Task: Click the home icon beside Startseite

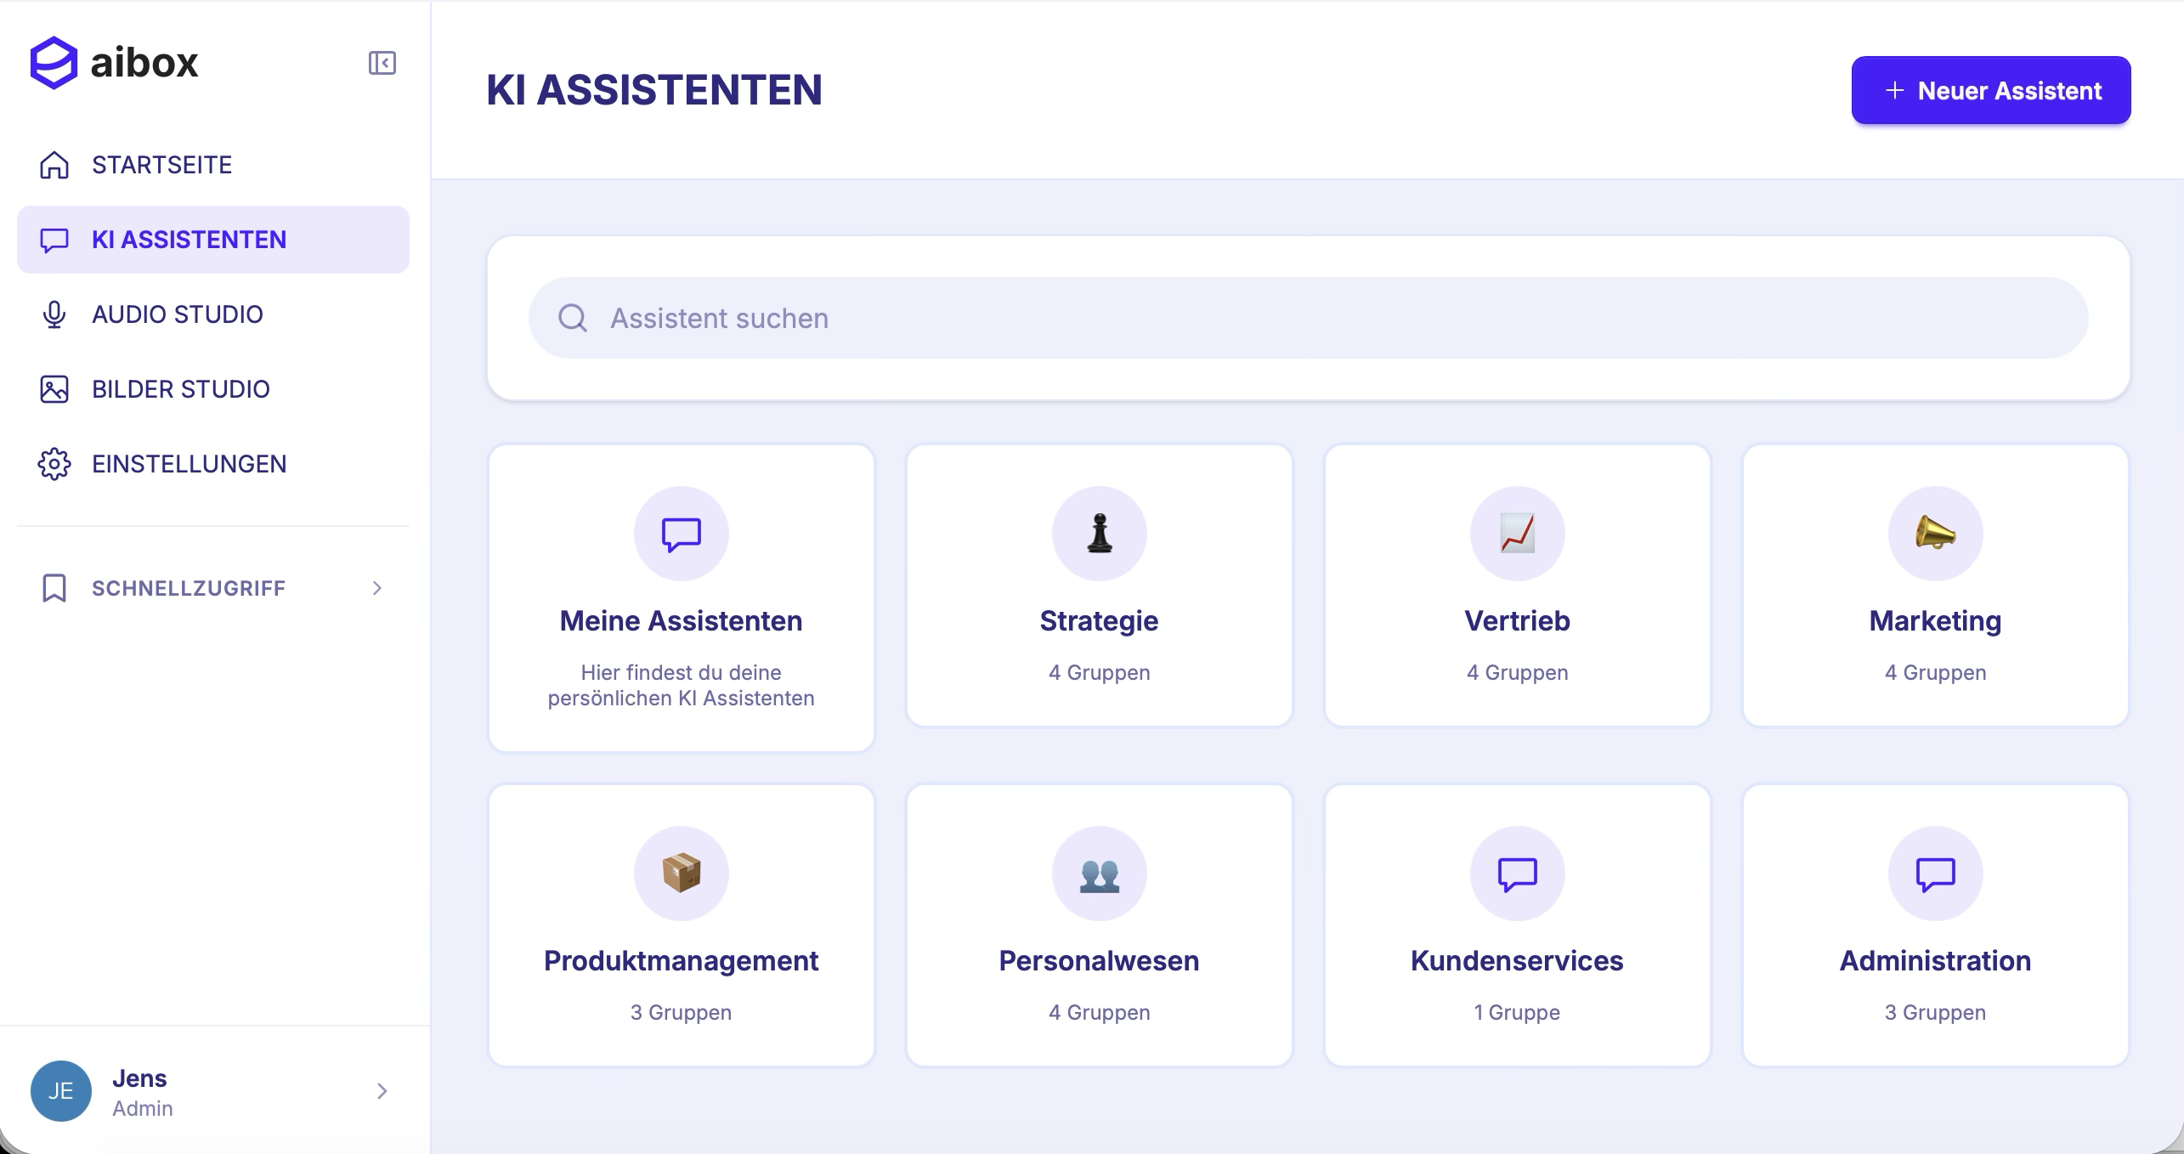Action: point(54,165)
